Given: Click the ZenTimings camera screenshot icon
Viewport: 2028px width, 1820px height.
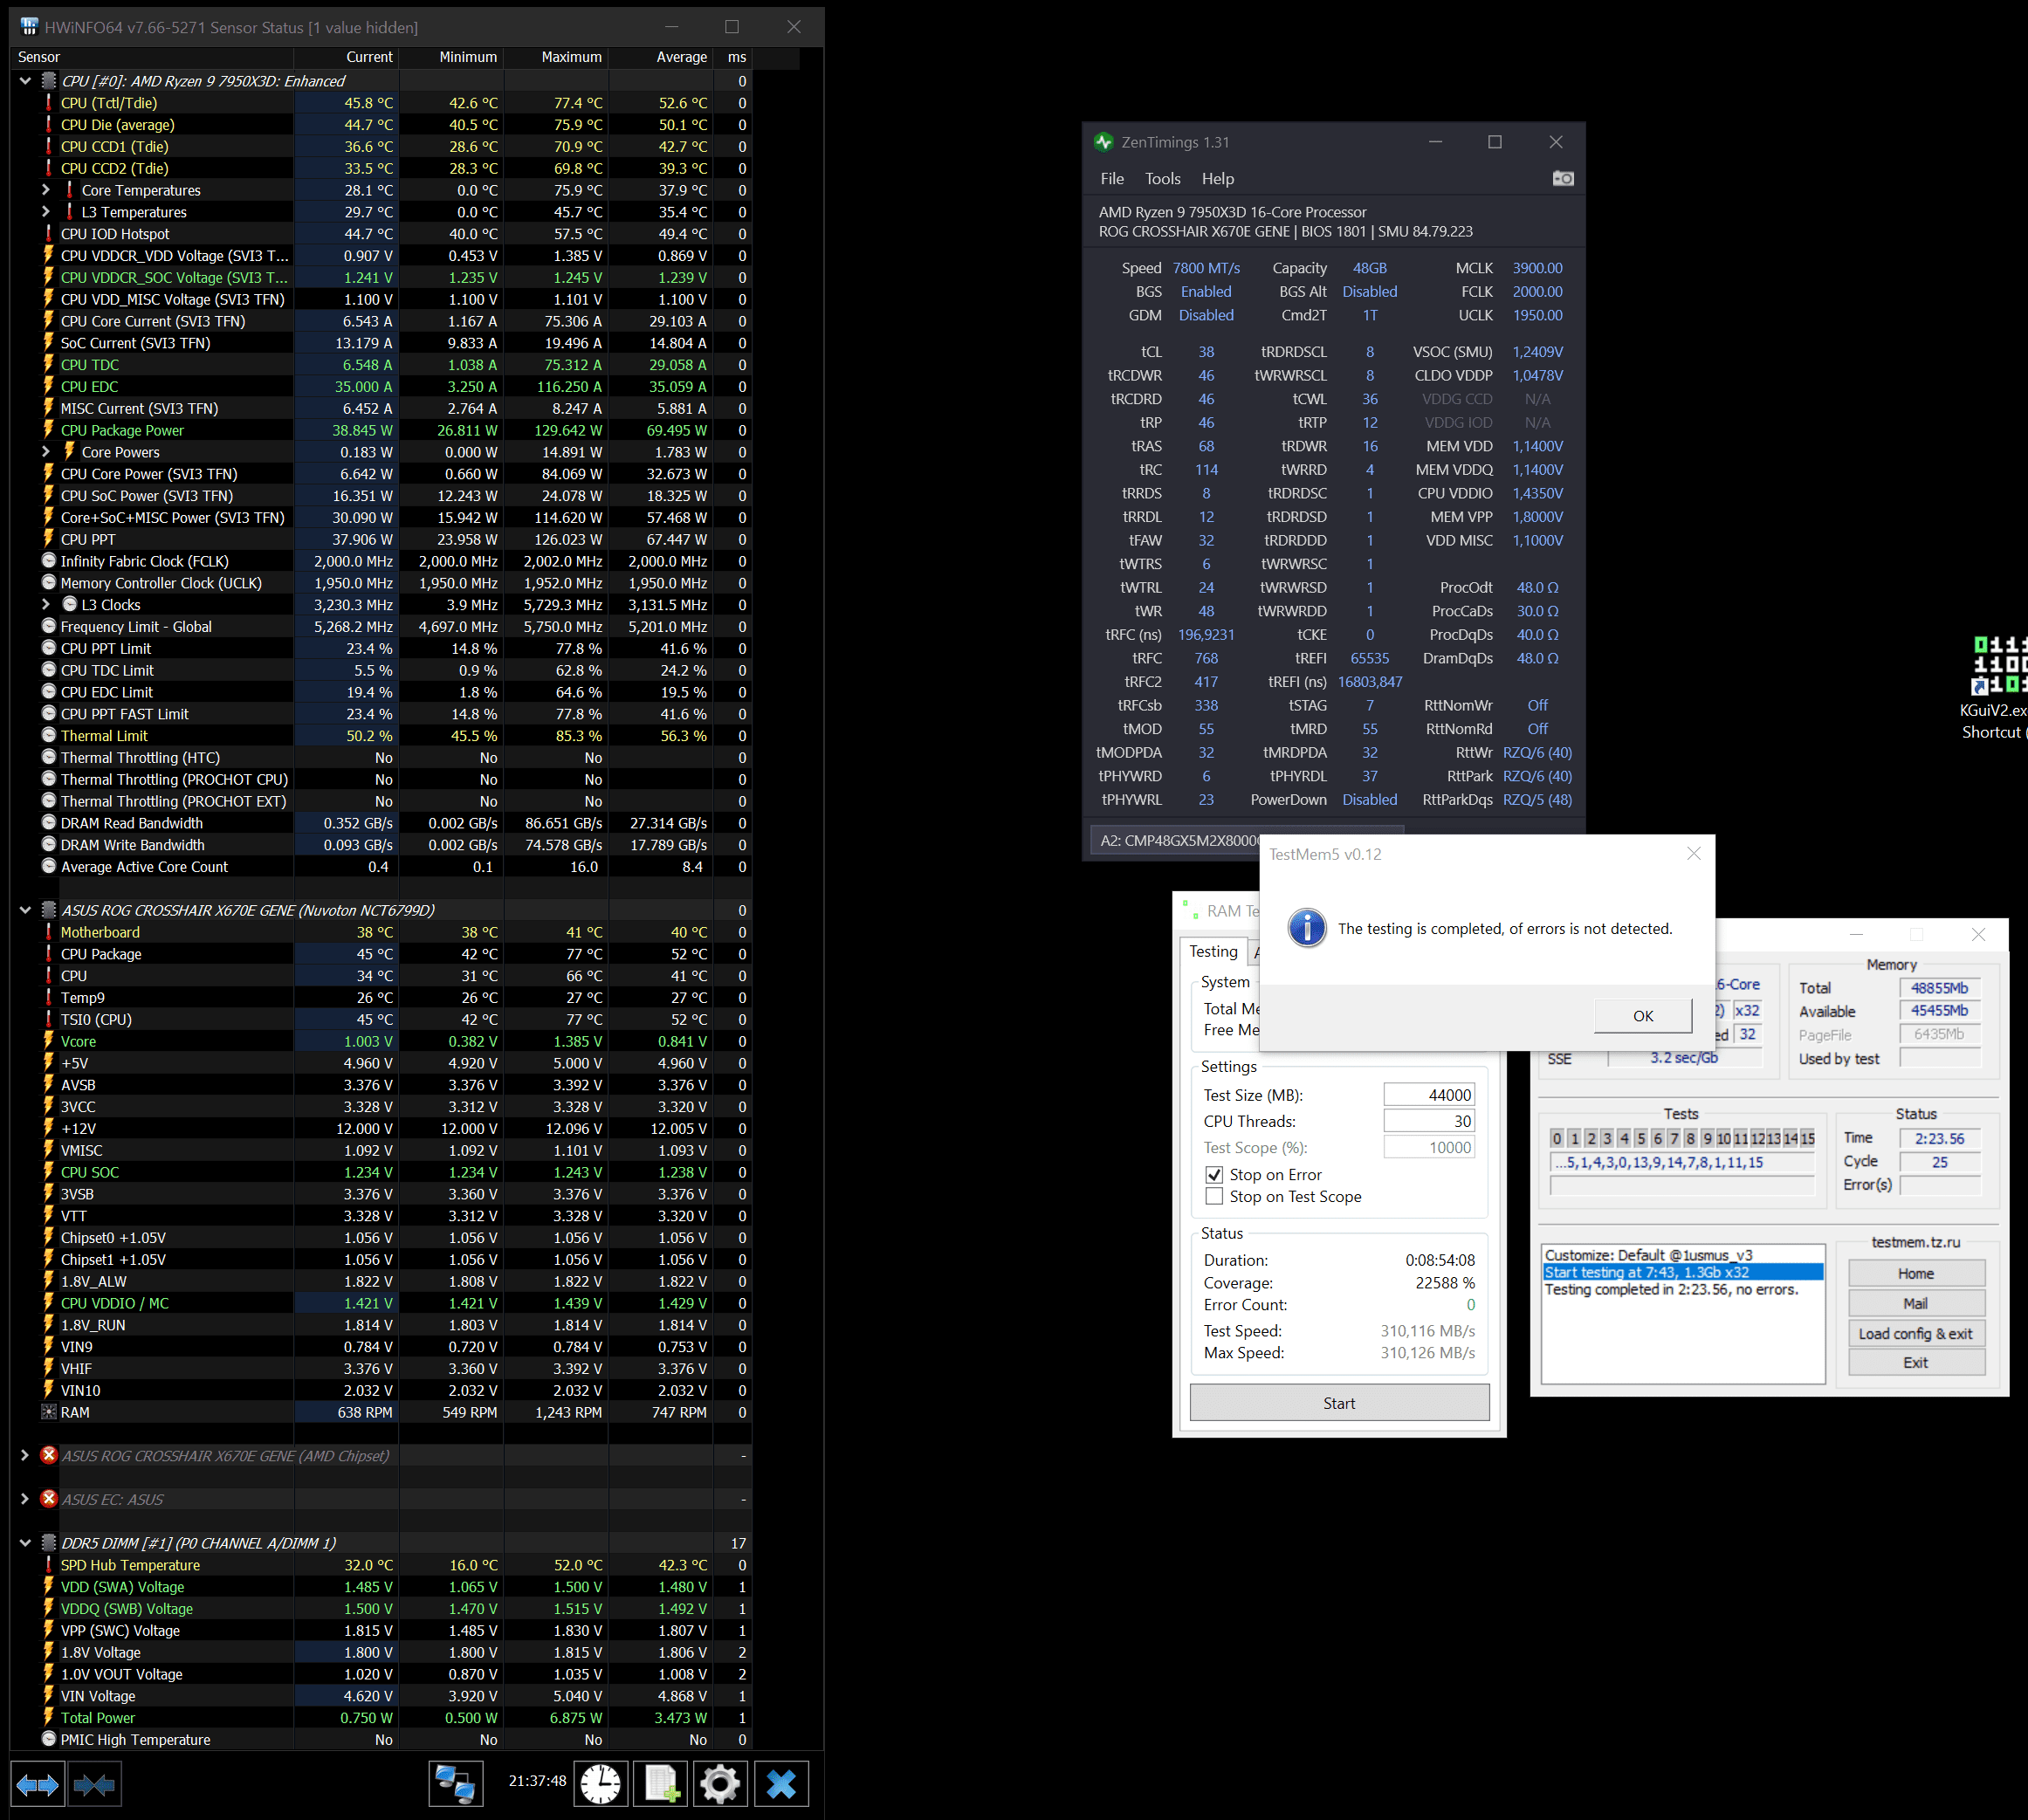Looking at the screenshot, I should pyautogui.click(x=1563, y=178).
